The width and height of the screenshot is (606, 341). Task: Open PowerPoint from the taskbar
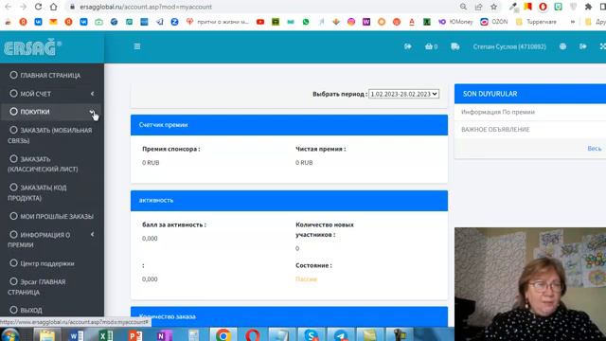(x=134, y=334)
